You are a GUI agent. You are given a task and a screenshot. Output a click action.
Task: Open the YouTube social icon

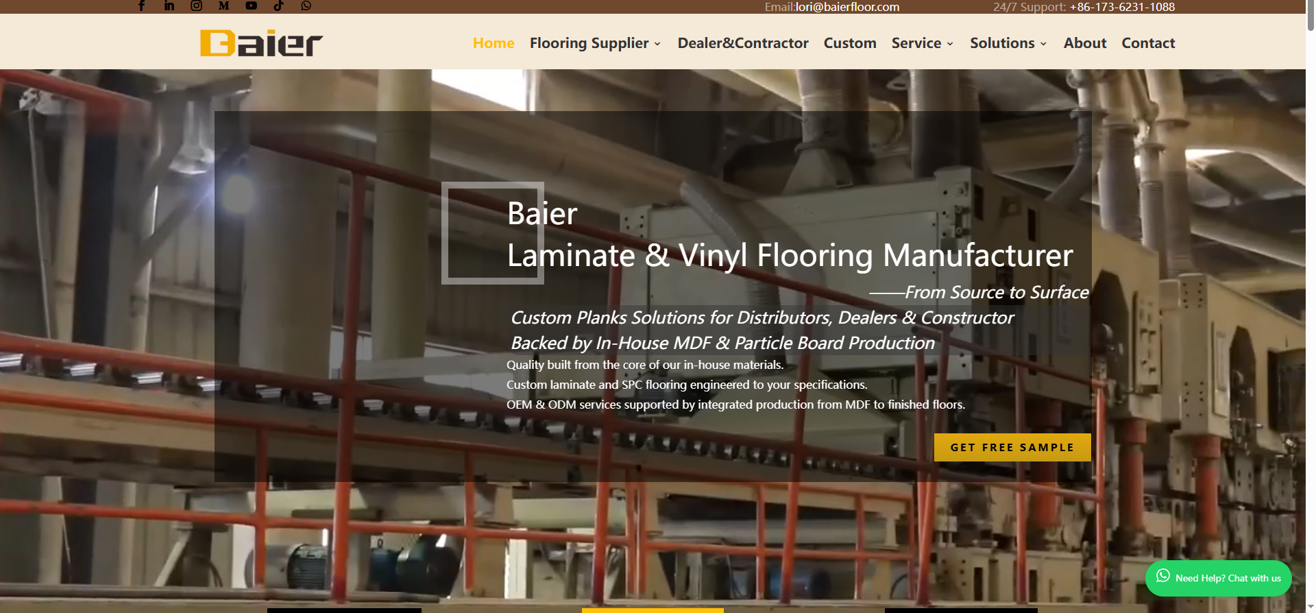tap(252, 5)
